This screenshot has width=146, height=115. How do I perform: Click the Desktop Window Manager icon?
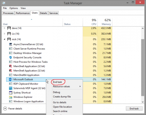(x=11, y=53)
